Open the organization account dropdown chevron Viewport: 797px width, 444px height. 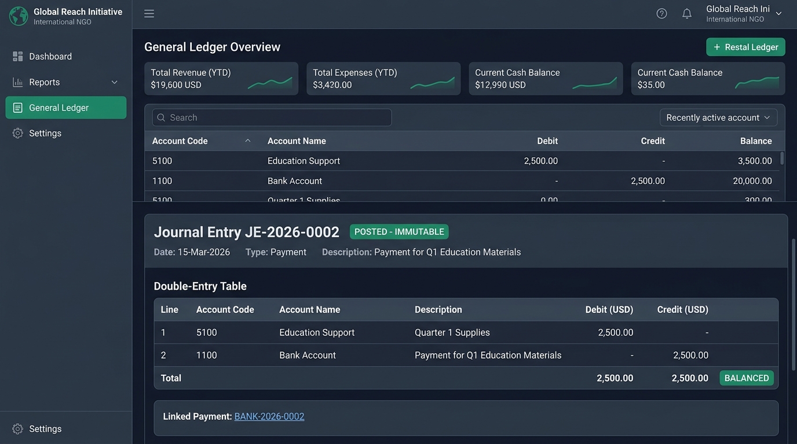pyautogui.click(x=778, y=13)
